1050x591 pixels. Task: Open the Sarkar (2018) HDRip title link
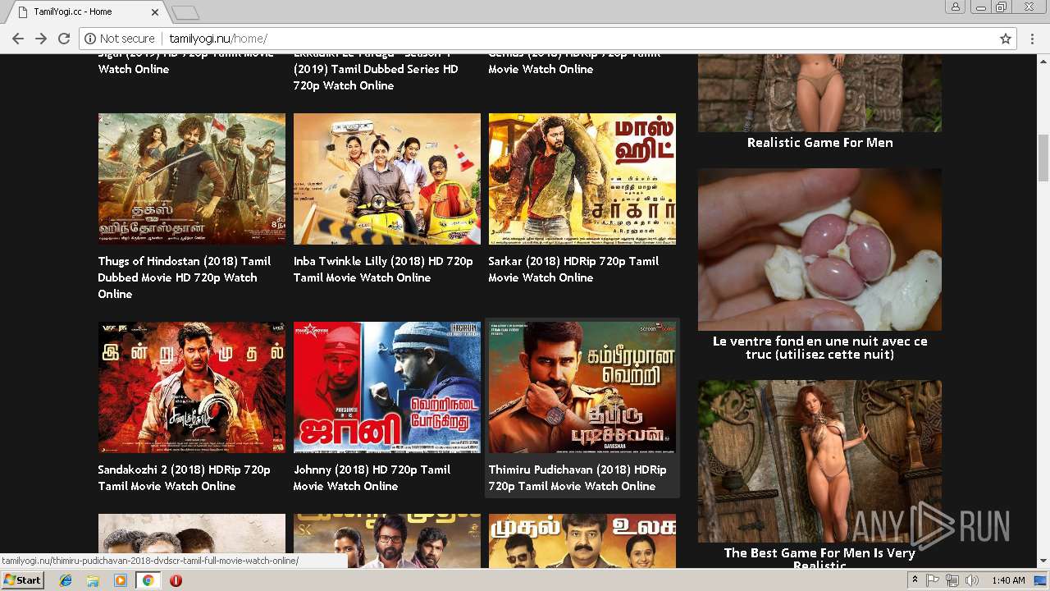(573, 269)
